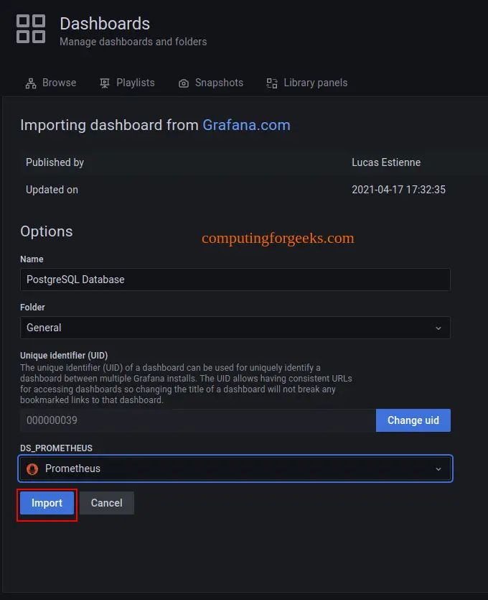Open the Browse tab
Screen dimensions: 488x600
click(x=51, y=83)
